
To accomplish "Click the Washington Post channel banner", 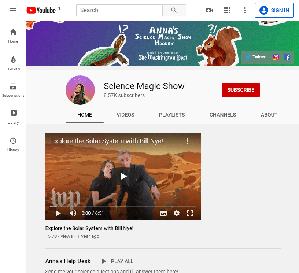I will click(x=163, y=43).
